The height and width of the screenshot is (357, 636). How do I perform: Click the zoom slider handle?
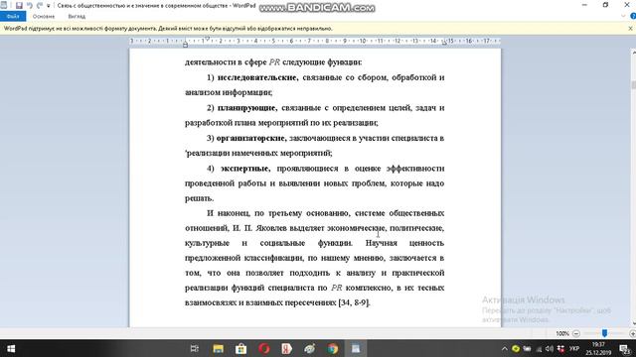[x=604, y=333]
